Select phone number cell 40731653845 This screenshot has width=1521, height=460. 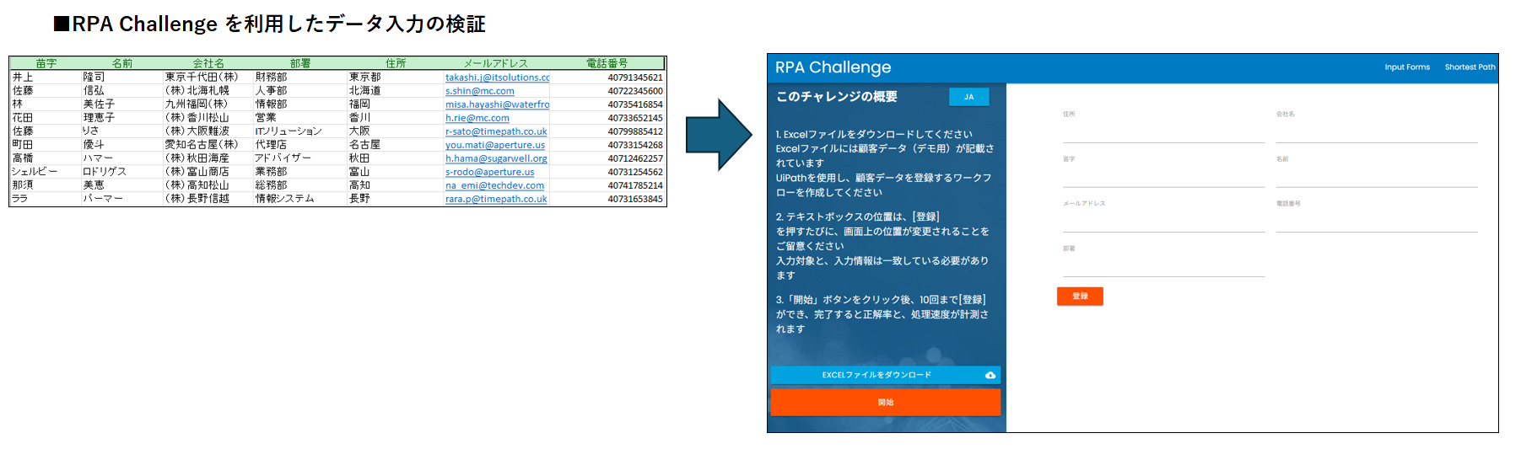tap(607, 199)
